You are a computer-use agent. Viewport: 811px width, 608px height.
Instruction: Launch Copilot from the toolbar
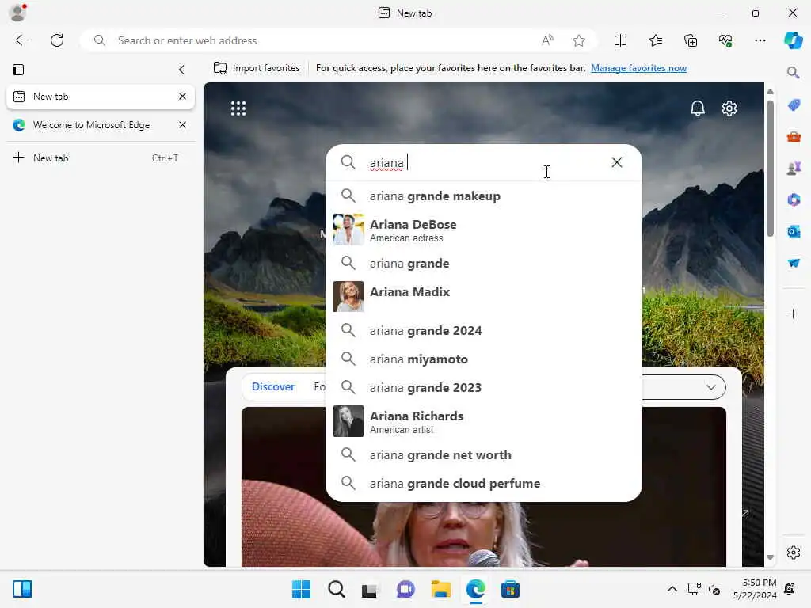793,40
